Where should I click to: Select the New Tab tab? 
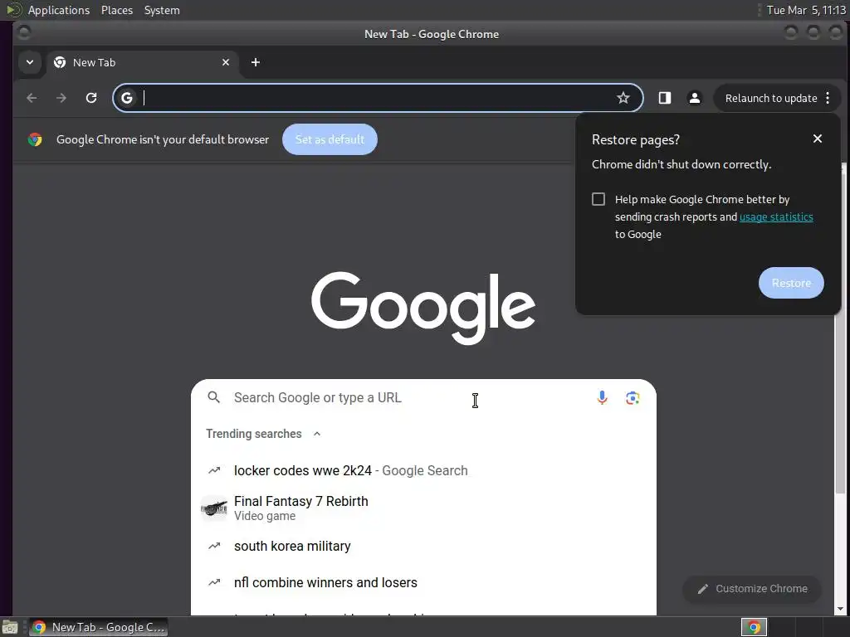point(141,62)
